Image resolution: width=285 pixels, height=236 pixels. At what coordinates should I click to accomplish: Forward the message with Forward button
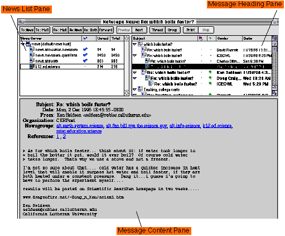tap(105, 30)
